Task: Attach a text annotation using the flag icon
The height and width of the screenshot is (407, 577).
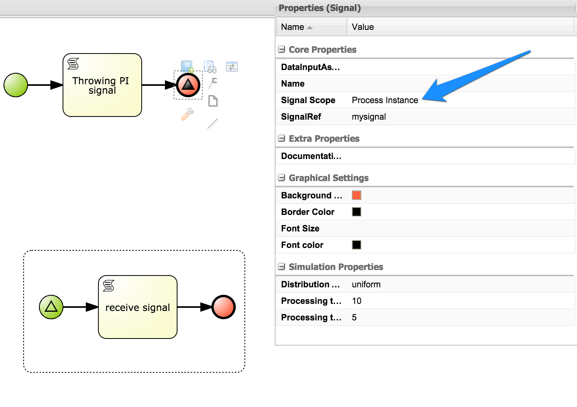Action: tap(213, 83)
